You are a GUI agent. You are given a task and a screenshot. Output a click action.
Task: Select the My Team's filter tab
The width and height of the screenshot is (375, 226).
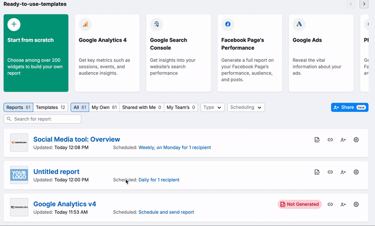coord(181,108)
